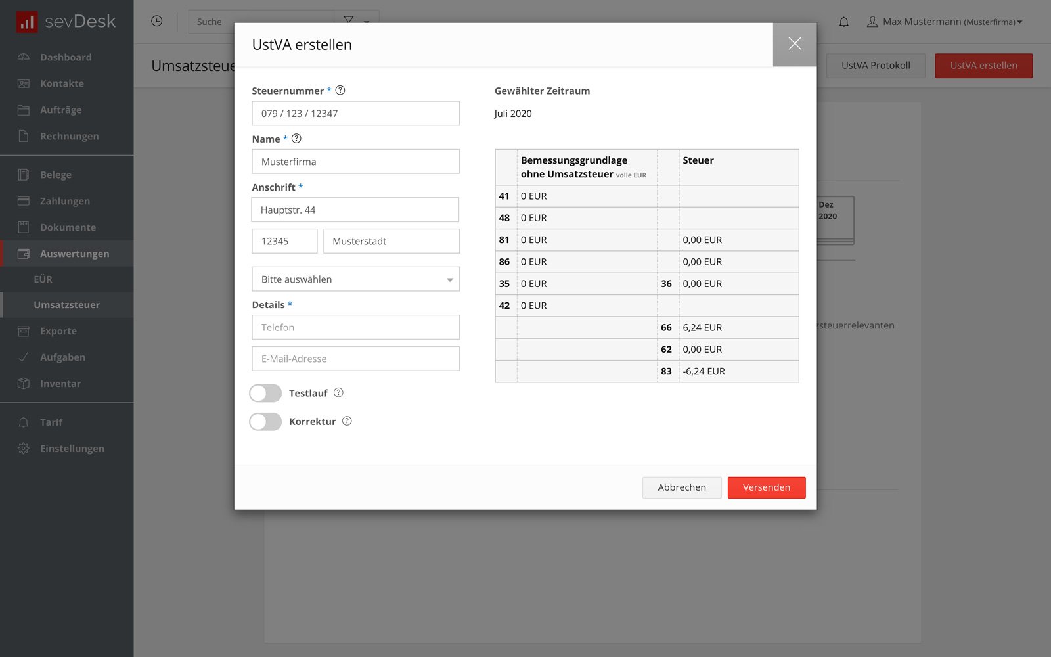This screenshot has height=657, width=1051.
Task: Click the UstVA Protokoll button
Action: (876, 66)
